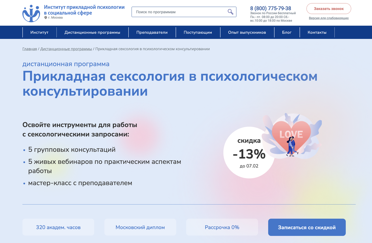Click the Поиск по программам input field
This screenshot has width=372, height=243.
[174, 12]
